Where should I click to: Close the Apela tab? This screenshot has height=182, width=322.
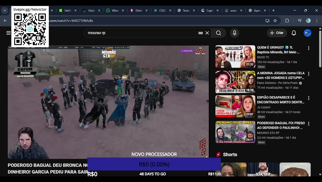(x=265, y=11)
